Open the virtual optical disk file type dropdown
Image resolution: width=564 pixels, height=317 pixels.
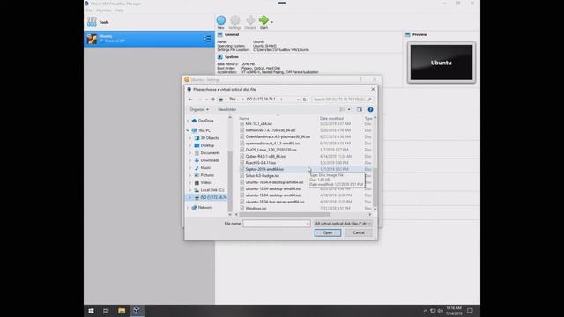(x=343, y=224)
